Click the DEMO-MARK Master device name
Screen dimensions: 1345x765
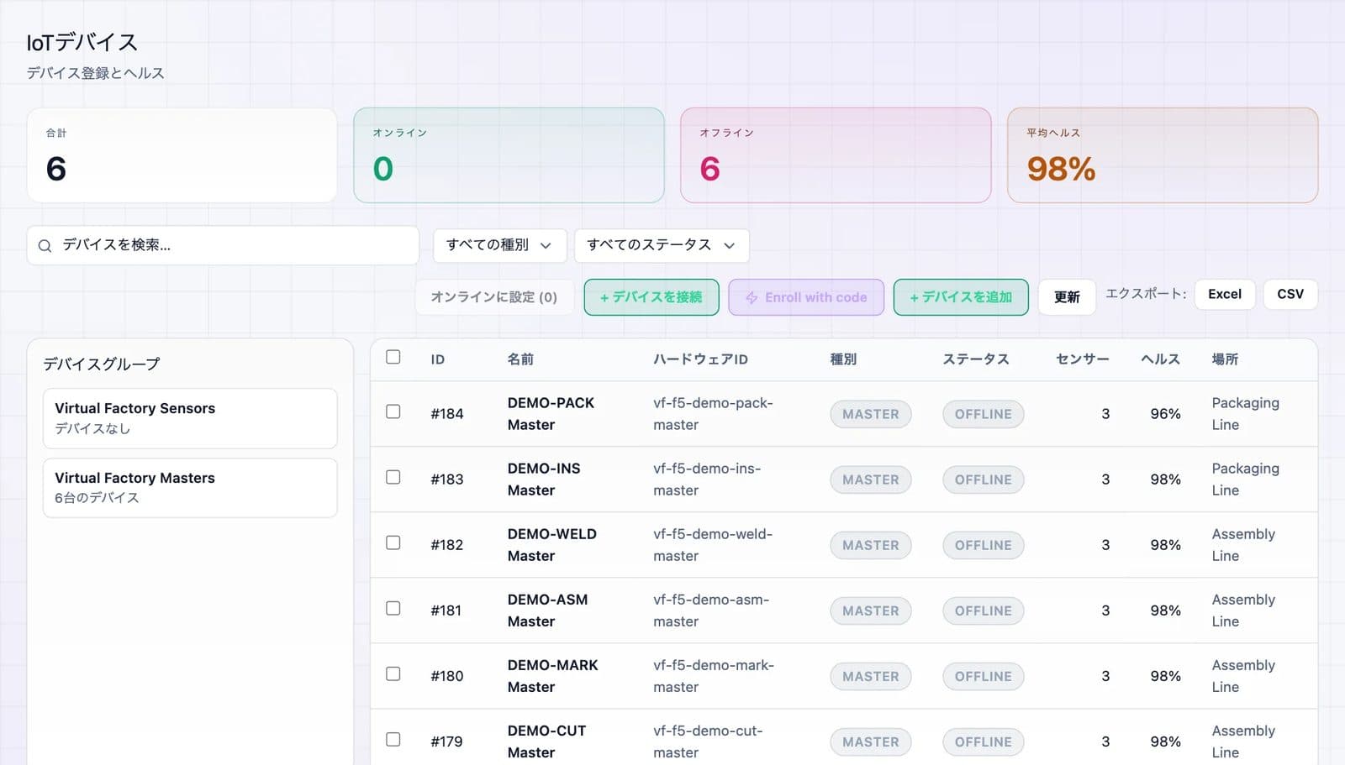tap(553, 676)
